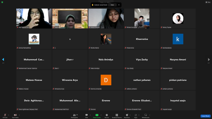
Task: Select the Mateos Huwae participant tile
Action: point(34,80)
